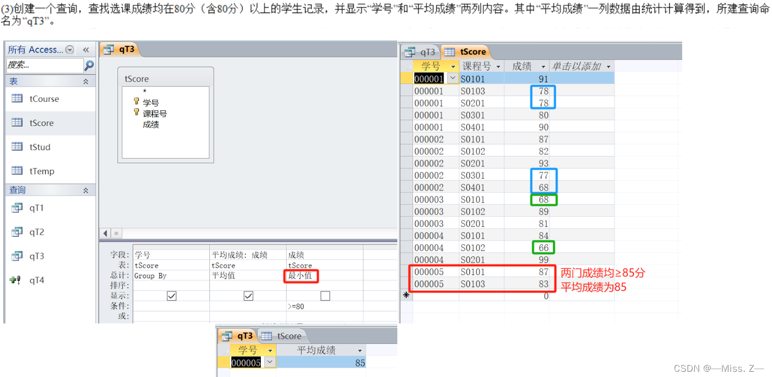Select 学号 key field in tScore field list
The width and height of the screenshot is (772, 377).
151,103
